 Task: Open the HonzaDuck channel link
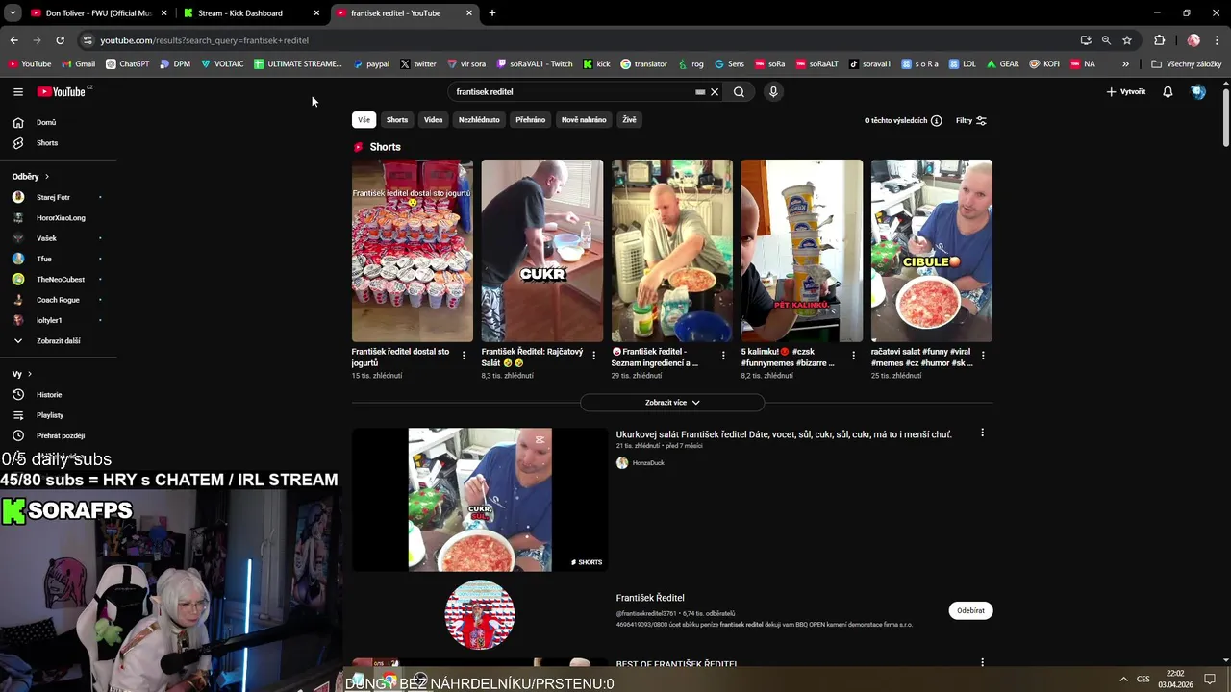pyautogui.click(x=648, y=463)
